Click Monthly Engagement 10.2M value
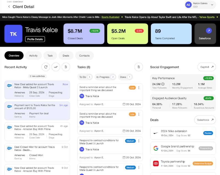This screenshot has height=175, width=220. coord(176,84)
